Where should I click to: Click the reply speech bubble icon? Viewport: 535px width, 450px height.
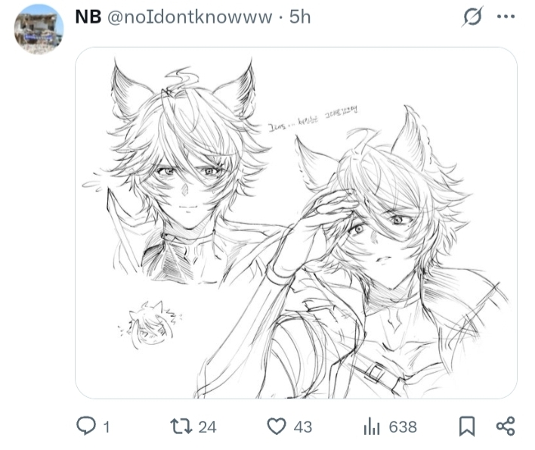click(x=86, y=426)
